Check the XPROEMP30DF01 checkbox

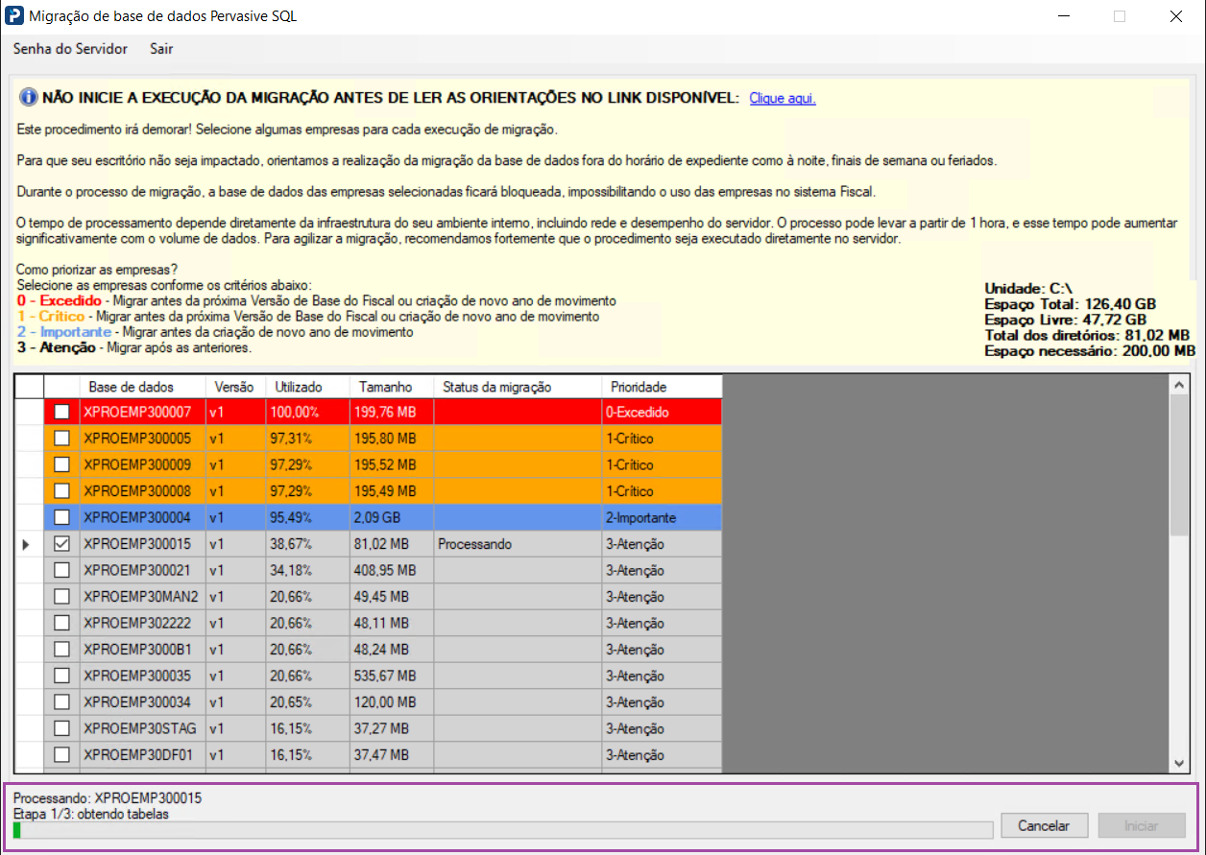[61, 755]
